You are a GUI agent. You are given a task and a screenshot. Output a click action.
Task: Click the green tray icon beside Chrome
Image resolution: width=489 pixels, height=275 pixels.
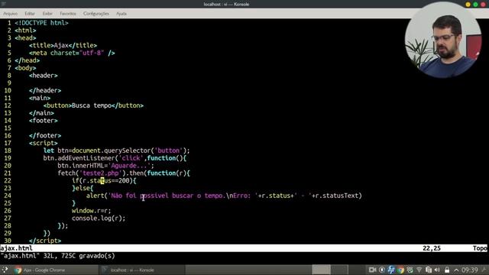click(x=410, y=270)
